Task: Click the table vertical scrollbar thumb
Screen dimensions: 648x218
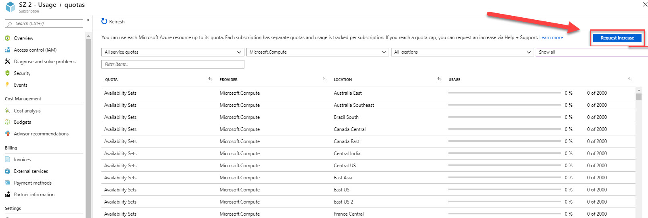Action: click(x=639, y=97)
